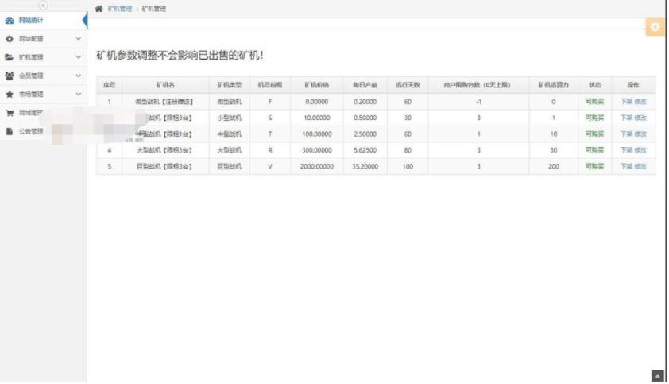Viewport: 669px width, 384px height.
Task: Open the orange settings gear panel
Action: (x=654, y=27)
